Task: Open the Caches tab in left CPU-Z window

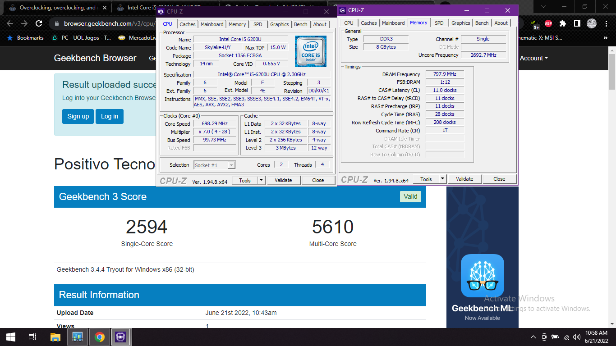Action: (x=188, y=24)
